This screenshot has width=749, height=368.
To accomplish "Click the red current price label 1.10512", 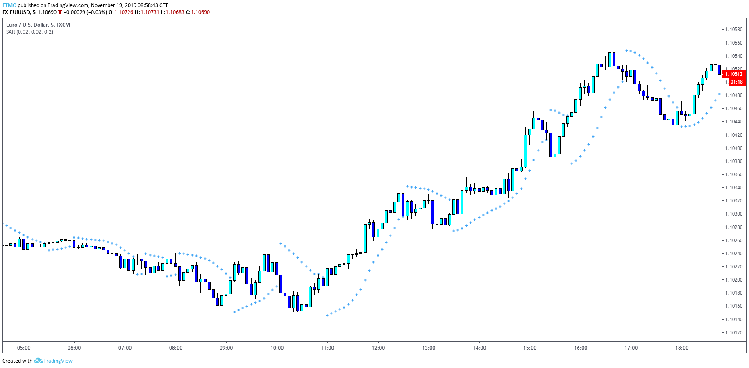I will tap(734, 74).
